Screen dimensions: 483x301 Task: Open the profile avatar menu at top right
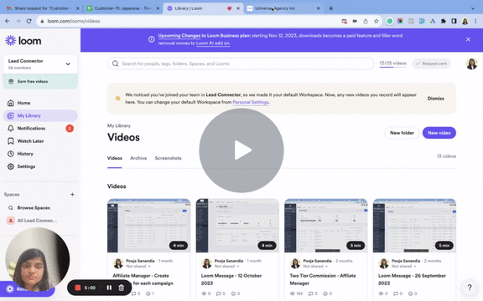[471, 64]
